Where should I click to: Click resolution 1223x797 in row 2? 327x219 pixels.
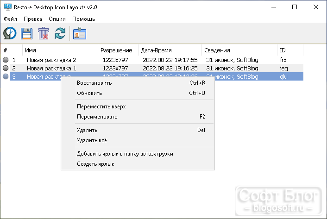tap(115, 69)
